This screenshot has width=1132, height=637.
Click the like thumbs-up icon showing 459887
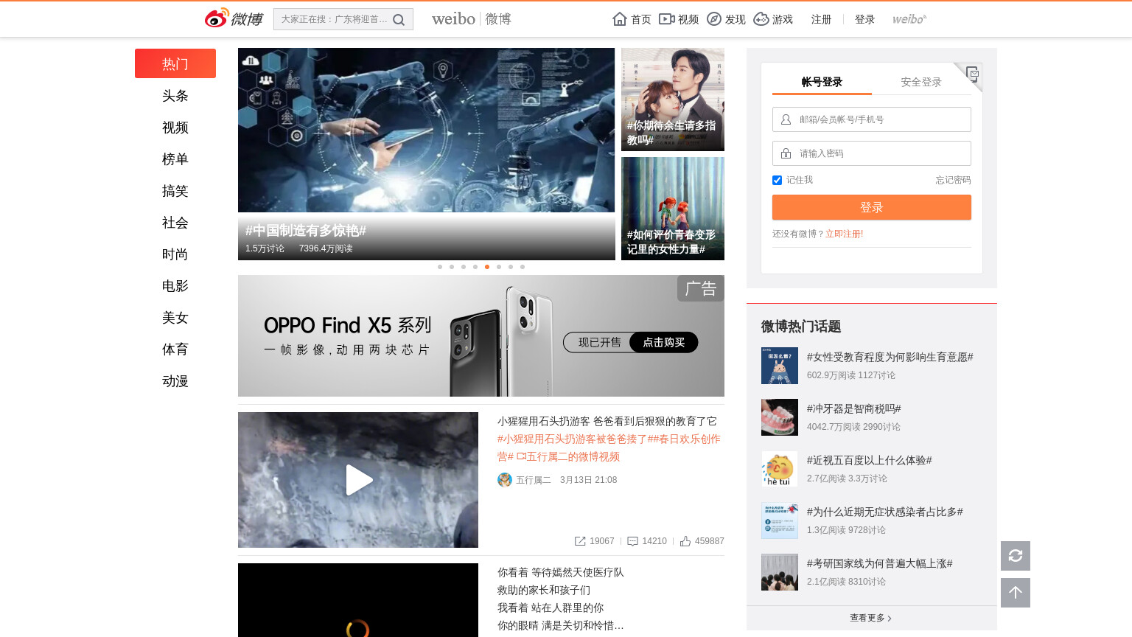pos(685,541)
